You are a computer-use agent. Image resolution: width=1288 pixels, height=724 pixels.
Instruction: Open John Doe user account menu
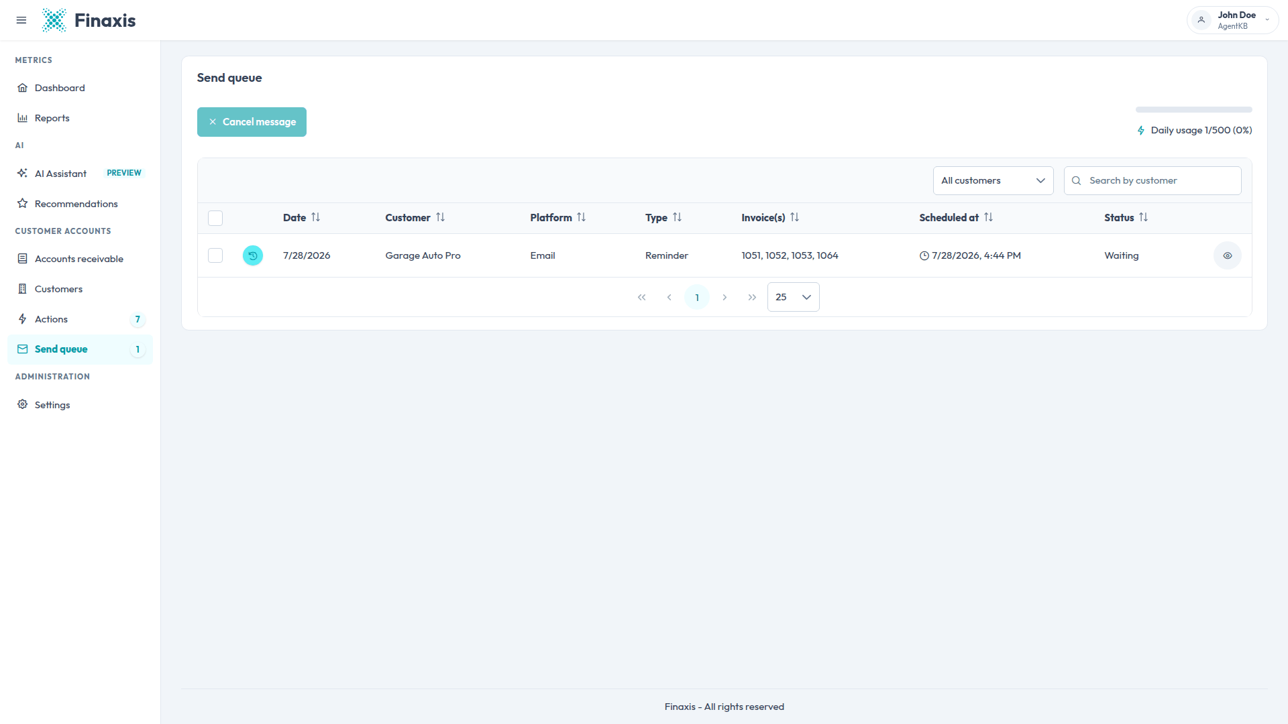[x=1232, y=20]
